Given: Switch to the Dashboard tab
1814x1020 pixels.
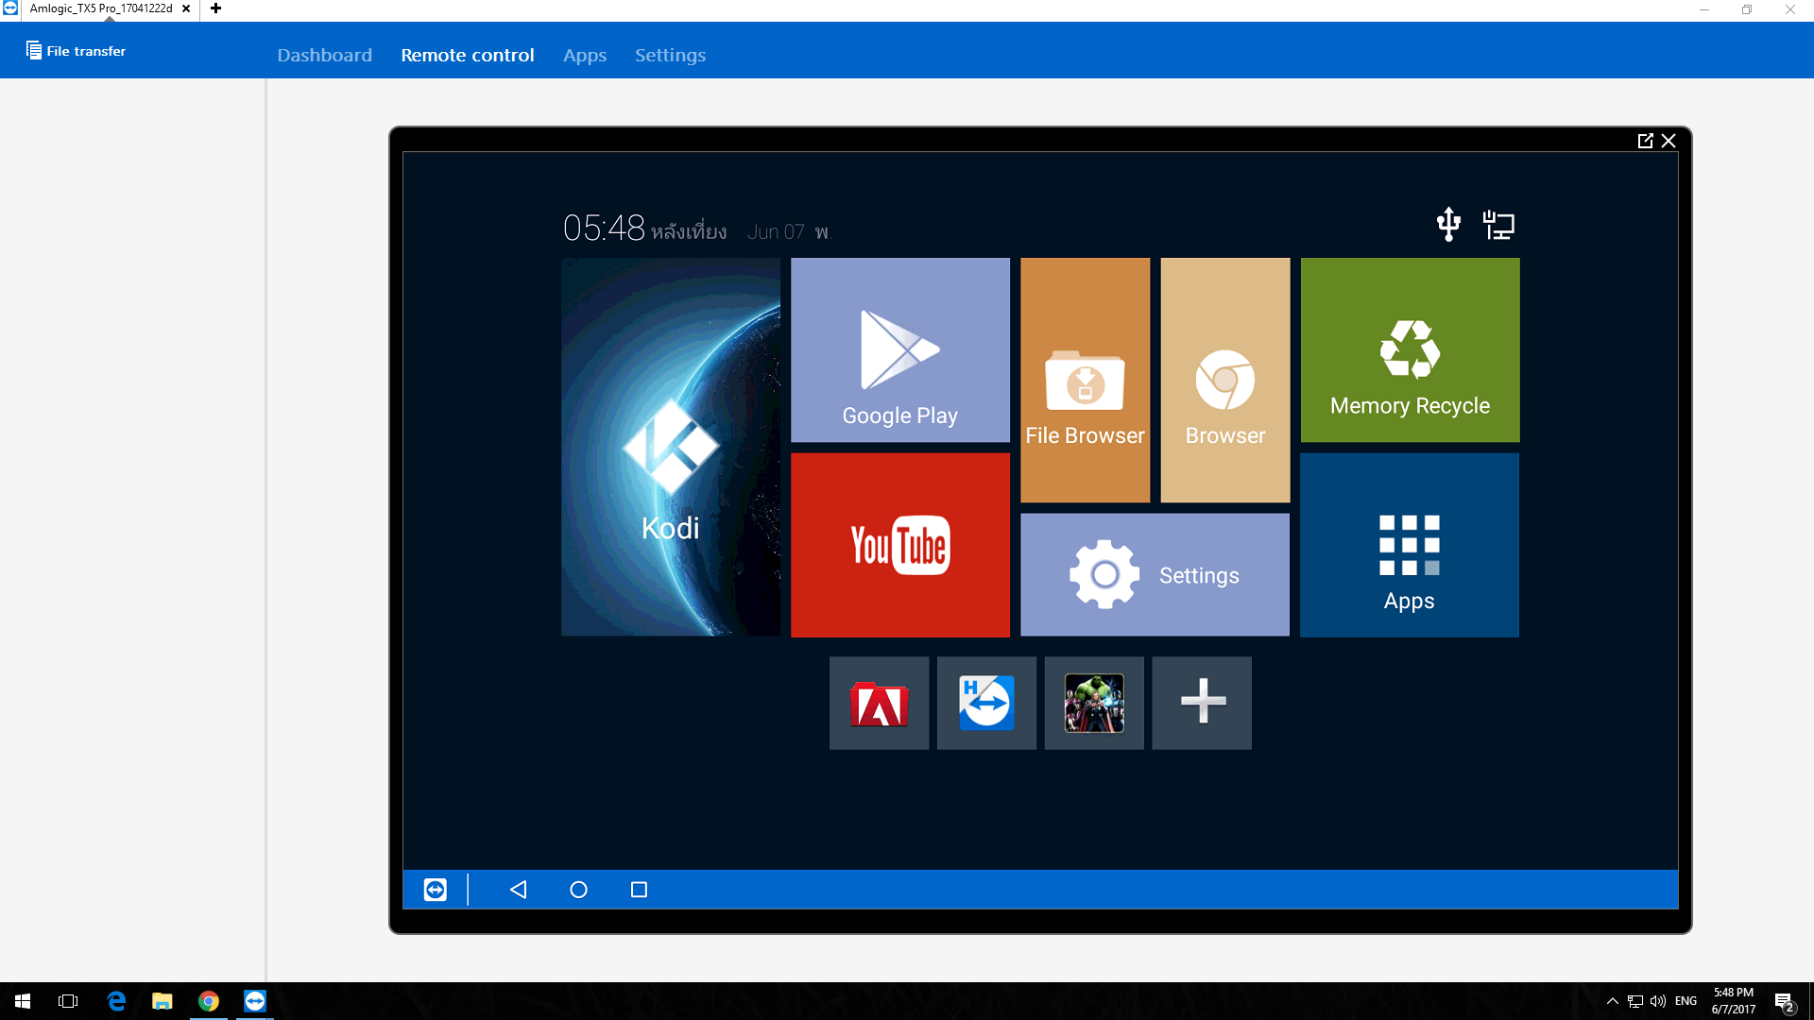Looking at the screenshot, I should tap(324, 55).
